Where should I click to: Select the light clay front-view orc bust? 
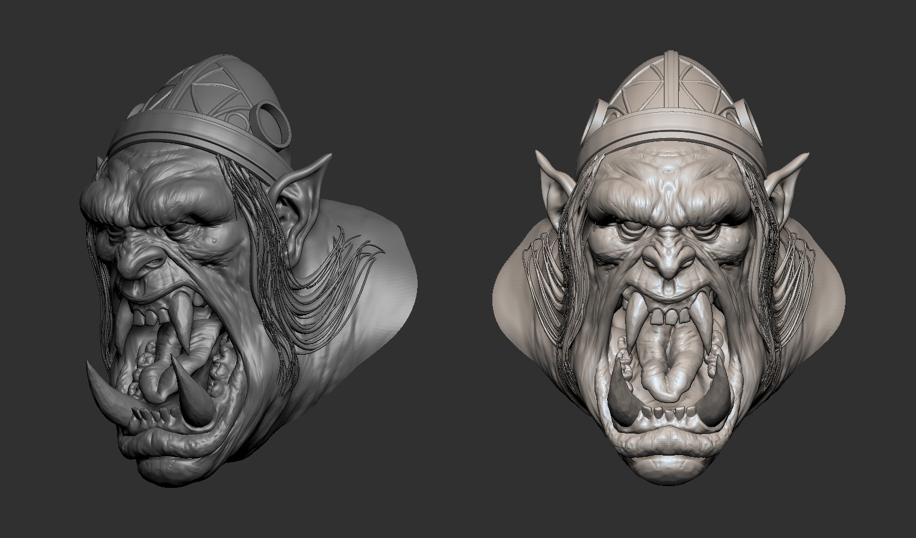(x=669, y=269)
